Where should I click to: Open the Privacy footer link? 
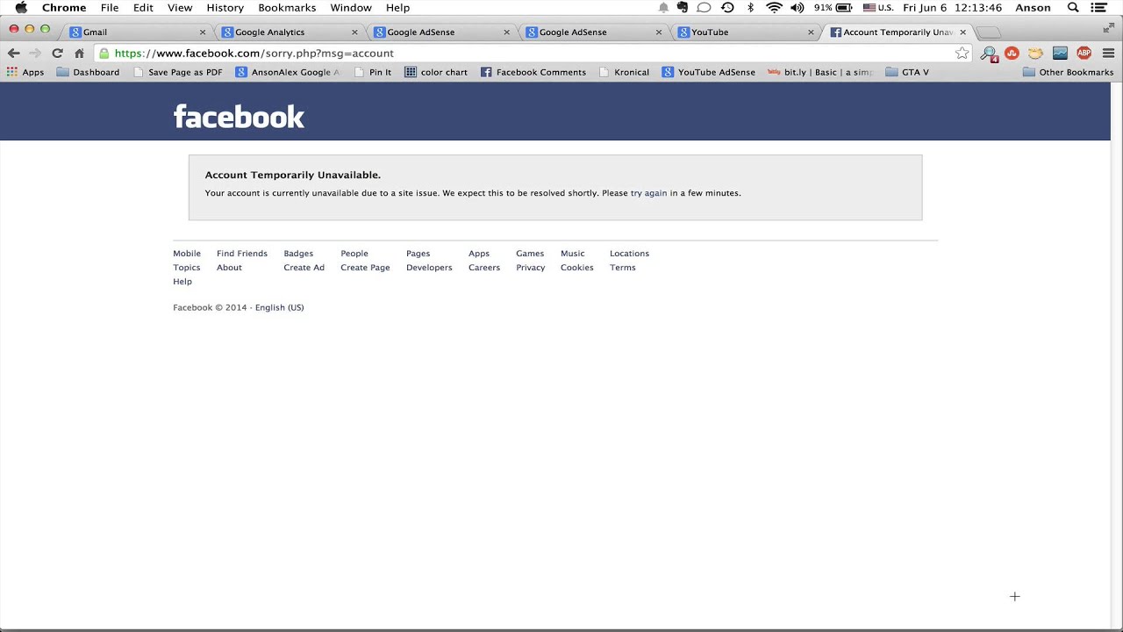(531, 268)
